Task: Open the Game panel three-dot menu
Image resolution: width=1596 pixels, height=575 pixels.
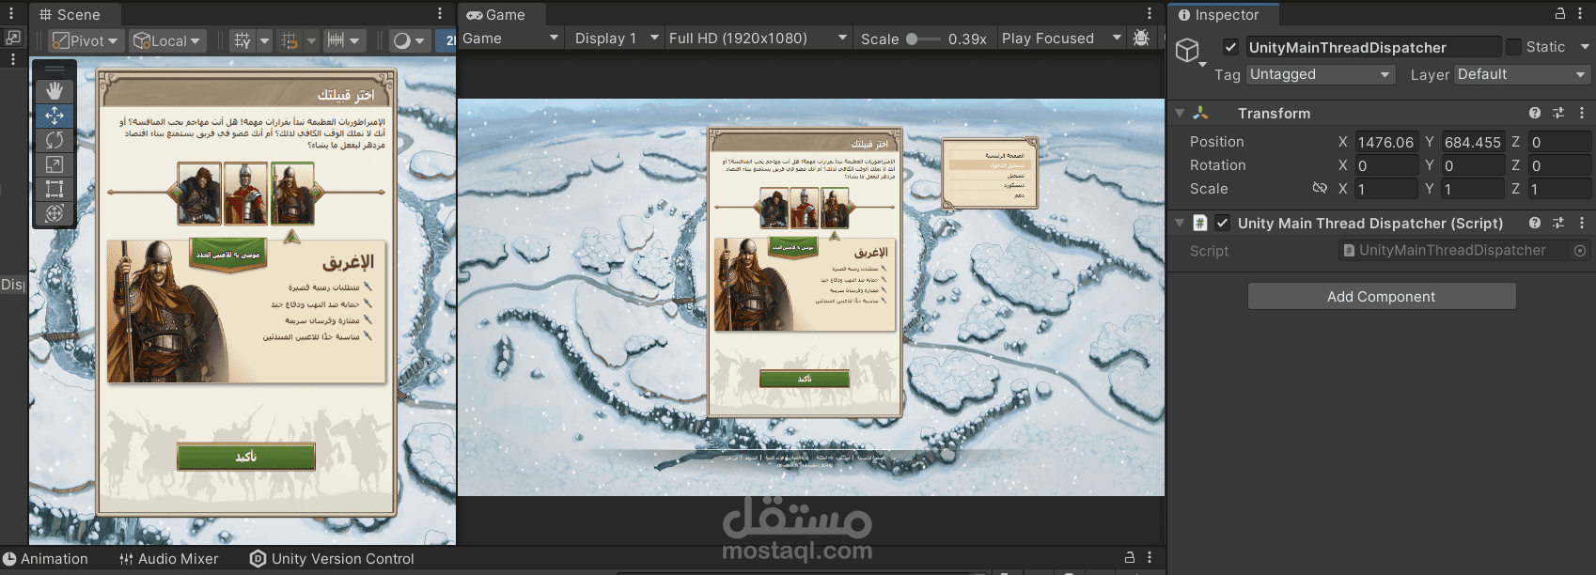Action: click(1149, 14)
